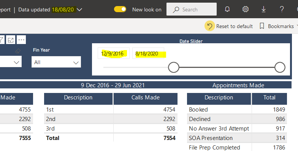The image size is (298, 151).
Task: Open the visual's more options ellipsis
Action: point(21,39)
